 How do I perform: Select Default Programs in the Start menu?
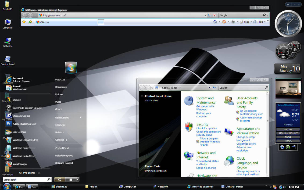[64, 156]
